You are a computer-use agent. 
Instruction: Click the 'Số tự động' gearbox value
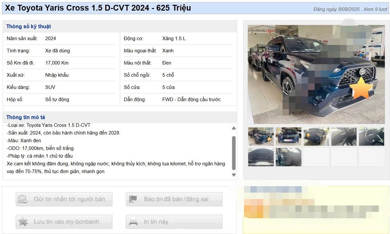[57, 100]
